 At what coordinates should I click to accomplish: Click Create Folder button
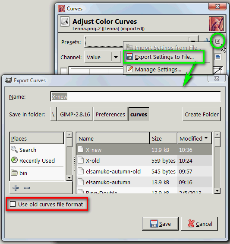click(x=202, y=114)
